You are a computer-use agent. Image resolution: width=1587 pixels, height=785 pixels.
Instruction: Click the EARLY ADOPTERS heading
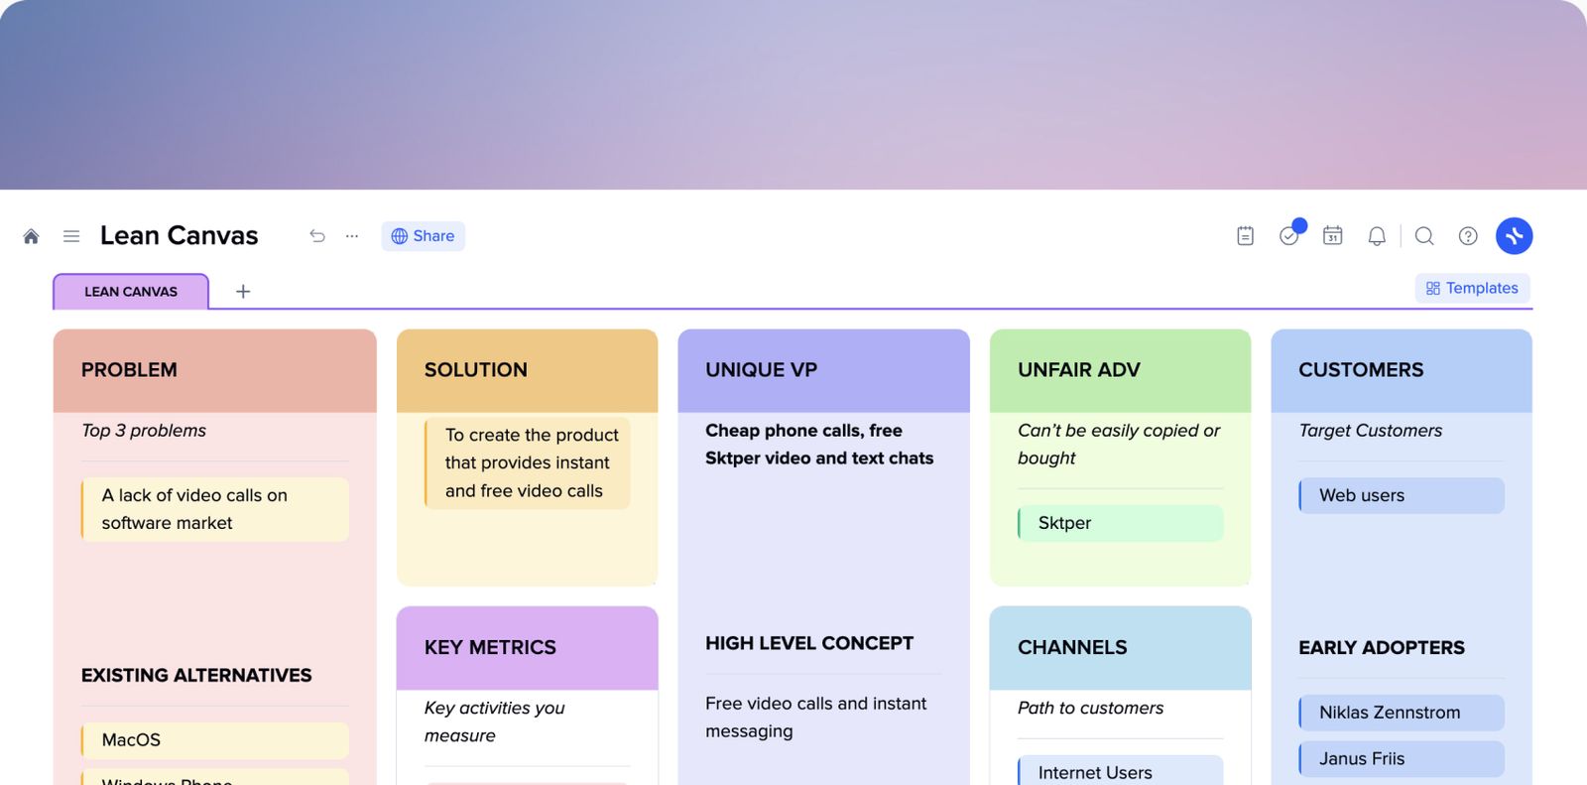(1382, 648)
